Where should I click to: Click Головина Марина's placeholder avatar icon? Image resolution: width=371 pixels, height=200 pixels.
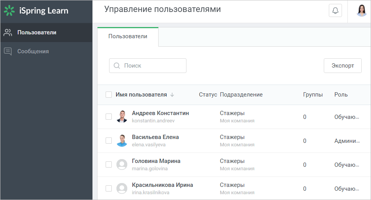tap(122, 164)
